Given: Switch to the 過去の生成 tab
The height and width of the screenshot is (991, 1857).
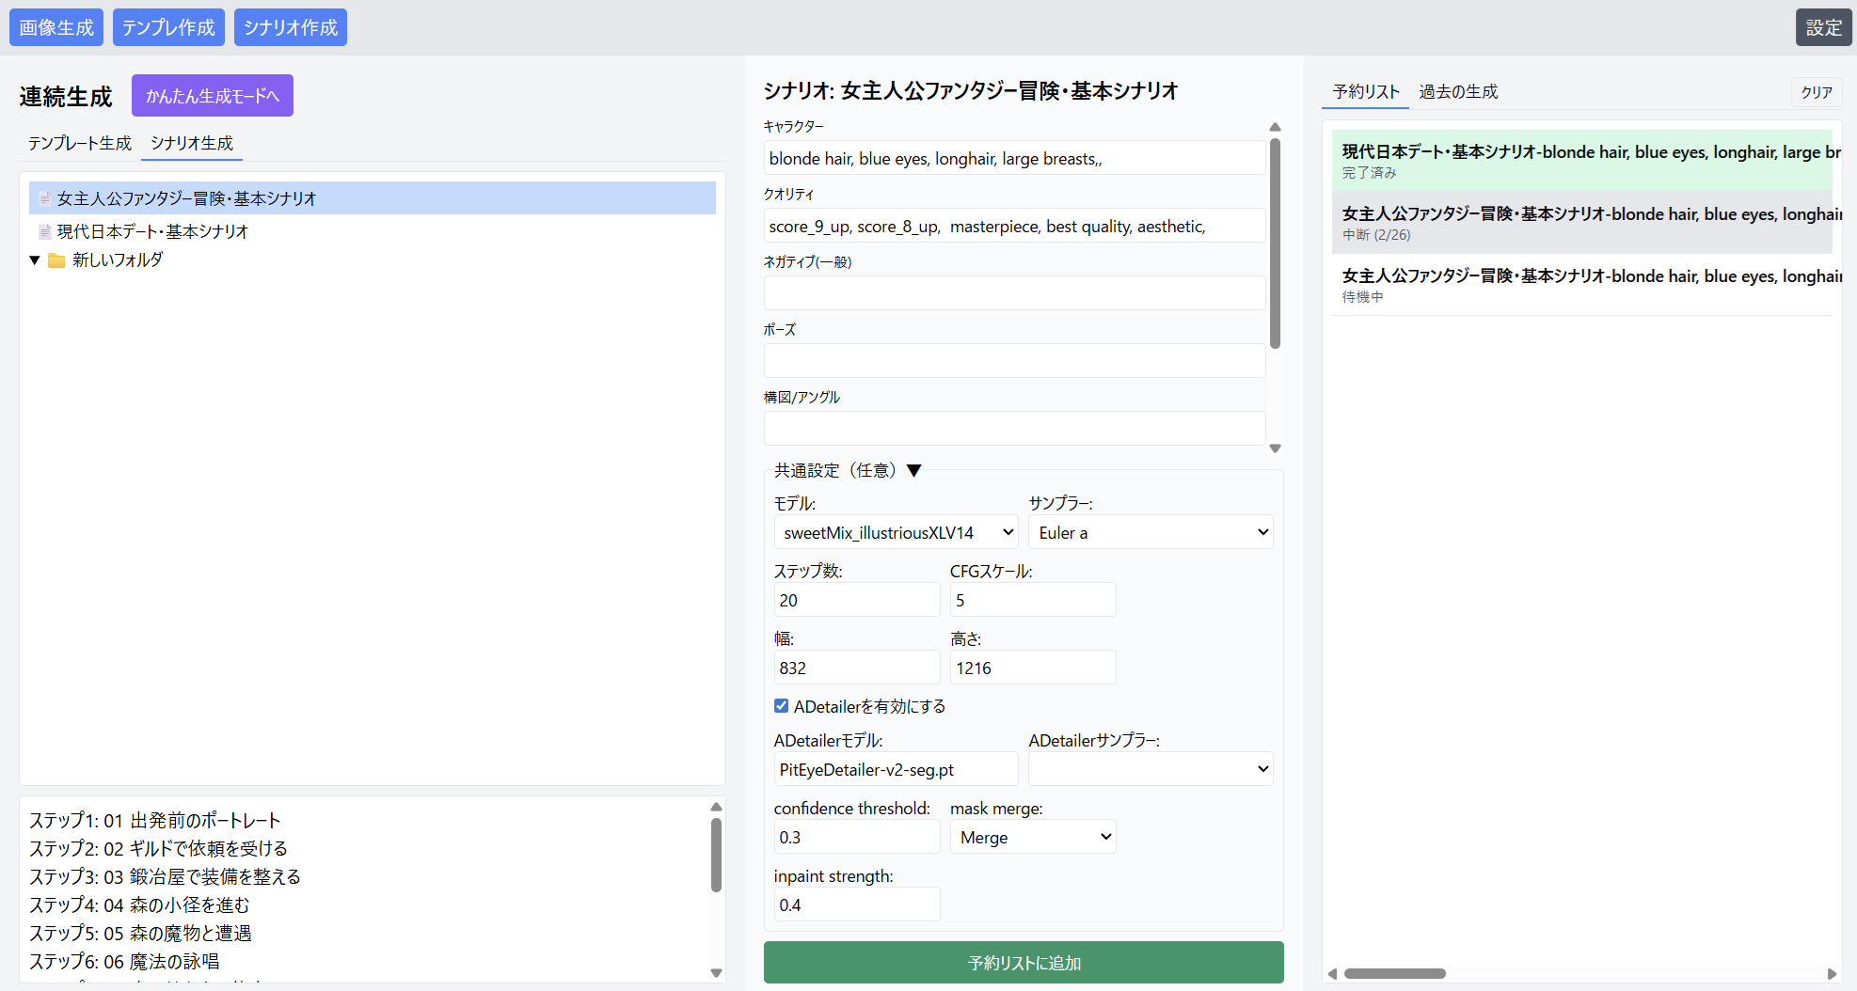Looking at the screenshot, I should click(1458, 91).
